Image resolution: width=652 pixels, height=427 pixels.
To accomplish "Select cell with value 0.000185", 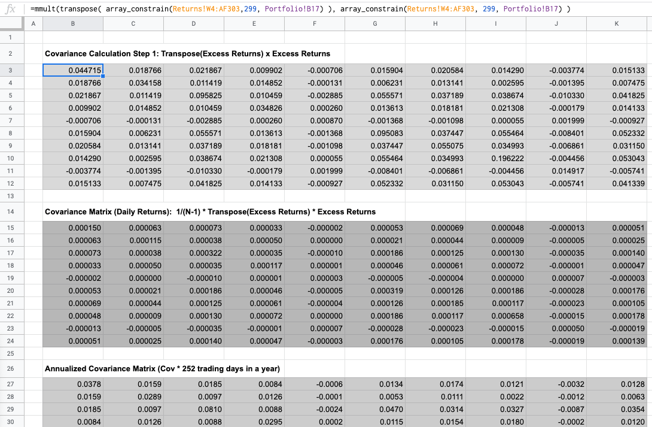I will click(435, 303).
